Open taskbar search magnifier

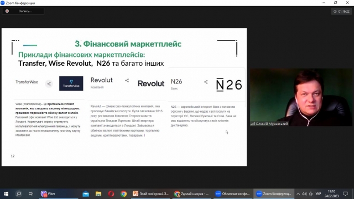pos(19,194)
